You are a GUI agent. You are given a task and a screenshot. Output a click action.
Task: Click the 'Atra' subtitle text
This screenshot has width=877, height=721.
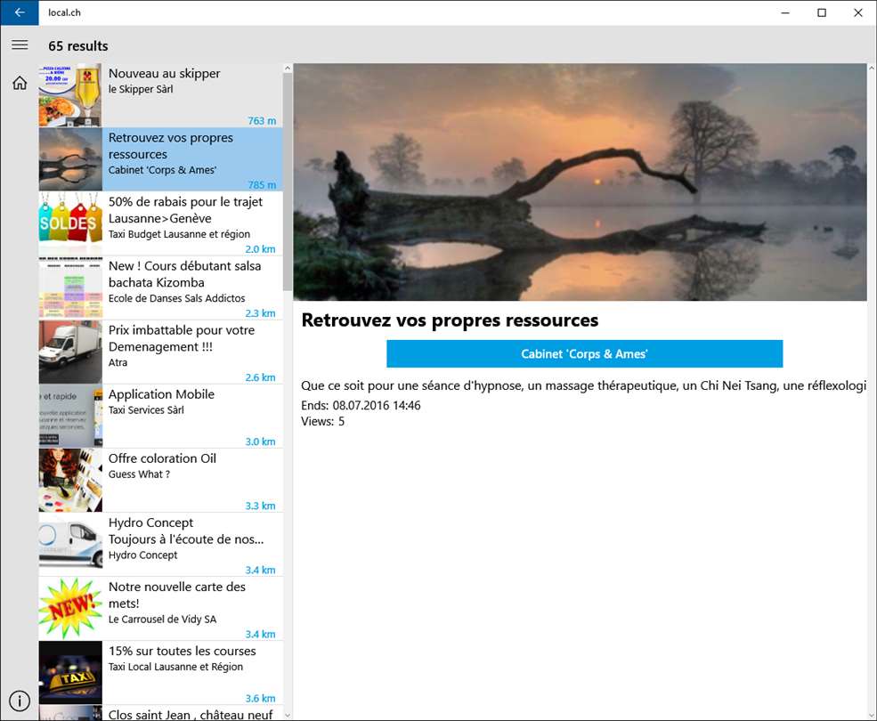pyautogui.click(x=118, y=362)
